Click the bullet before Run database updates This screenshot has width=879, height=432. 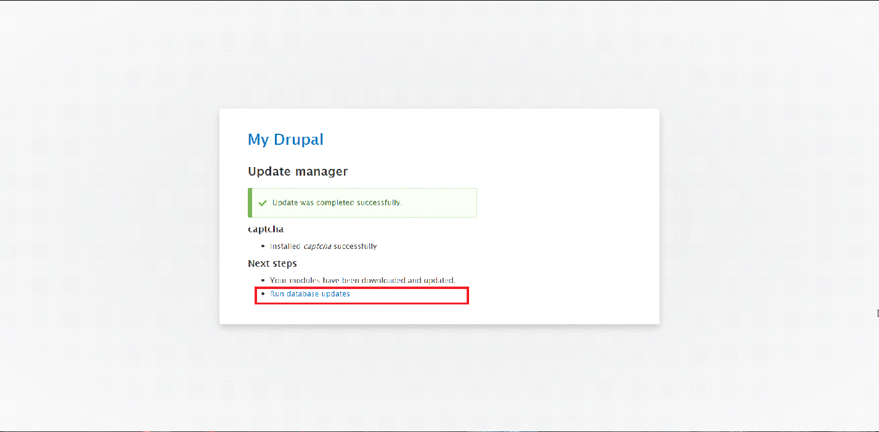263,294
